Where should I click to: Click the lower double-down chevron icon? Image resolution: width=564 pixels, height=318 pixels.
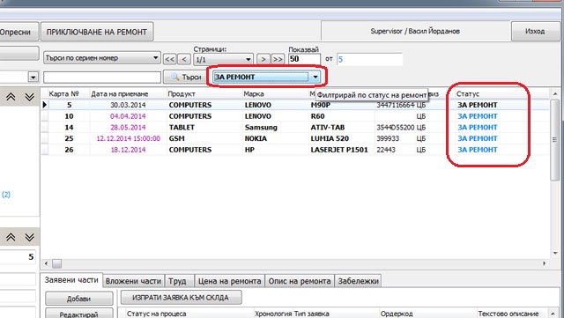click(29, 237)
